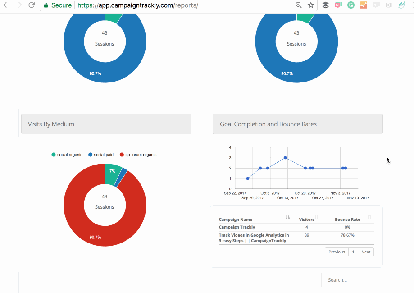414x293 pixels.
Task: Click the Previous pagination button
Action: pos(336,252)
